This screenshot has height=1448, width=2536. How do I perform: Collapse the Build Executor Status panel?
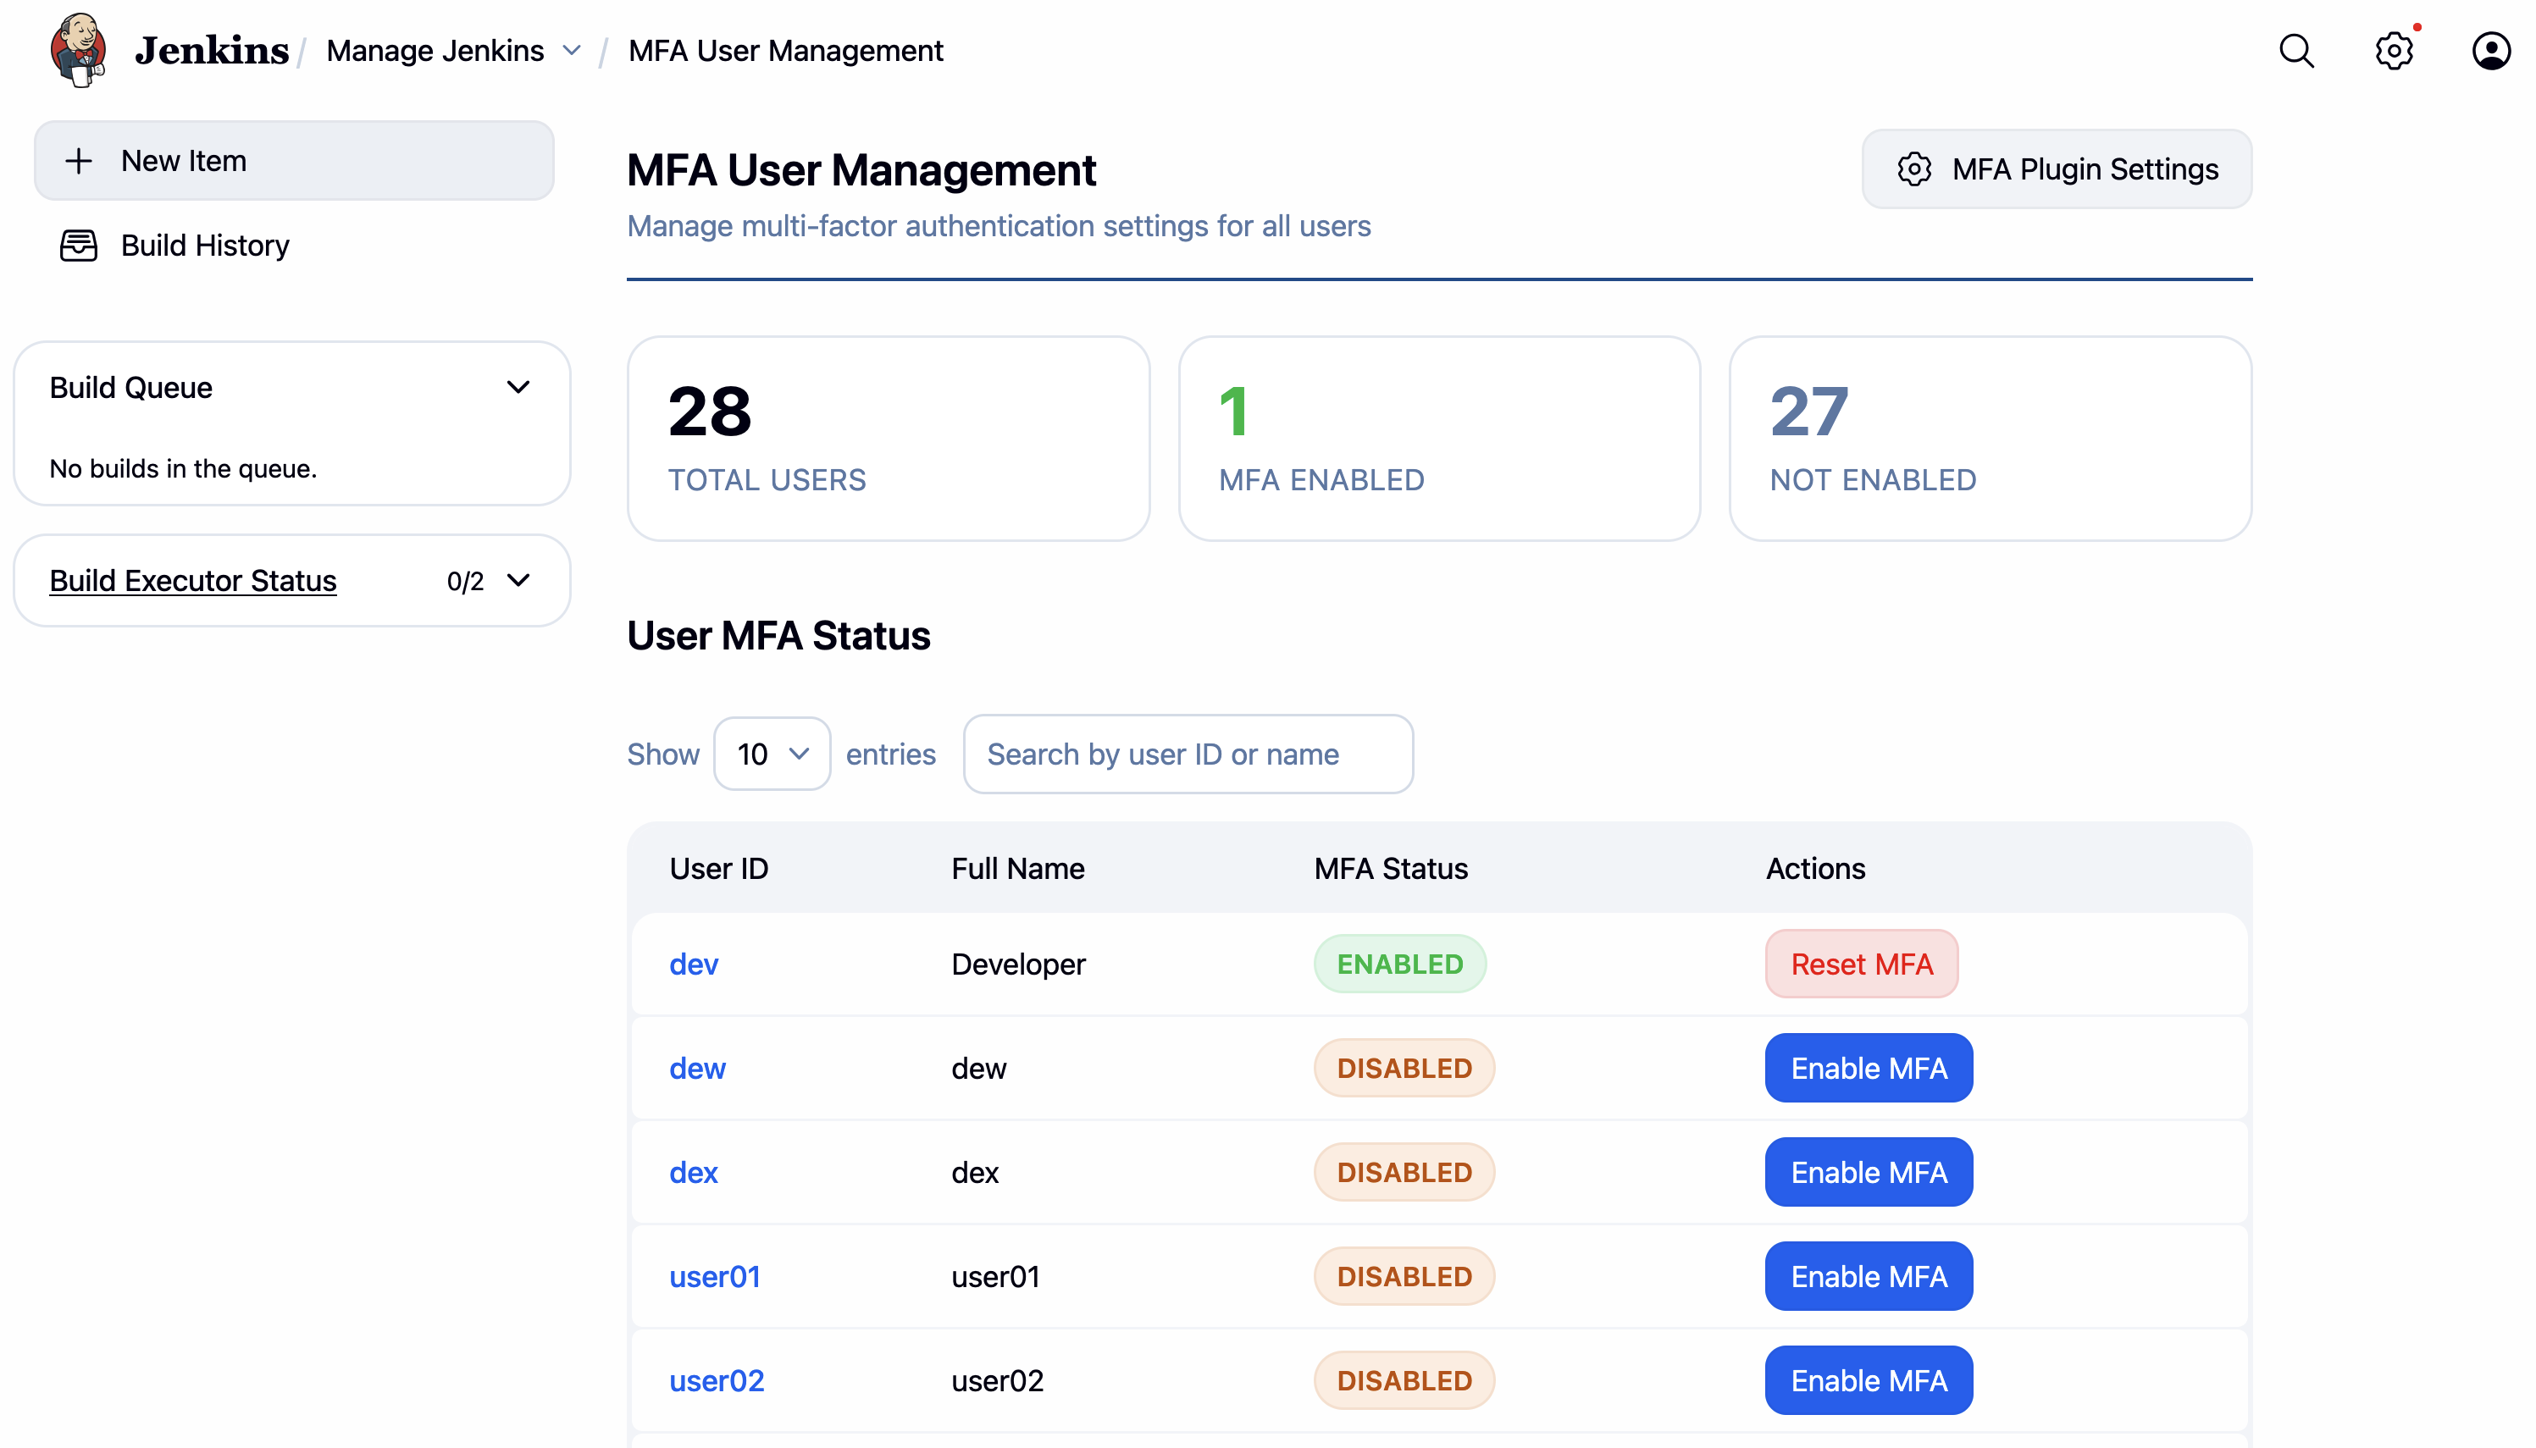(x=519, y=580)
